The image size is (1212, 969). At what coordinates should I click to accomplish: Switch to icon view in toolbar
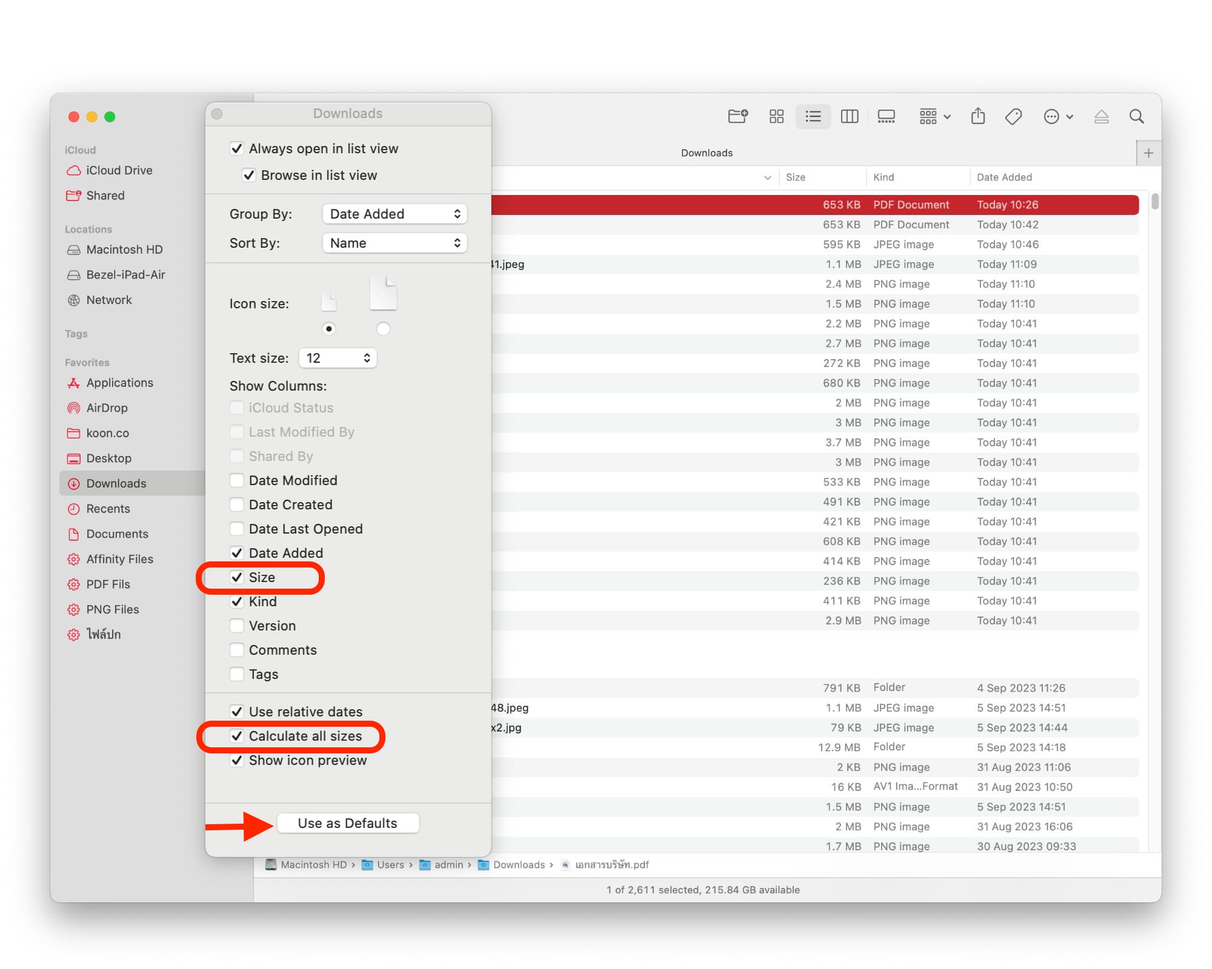pos(776,116)
